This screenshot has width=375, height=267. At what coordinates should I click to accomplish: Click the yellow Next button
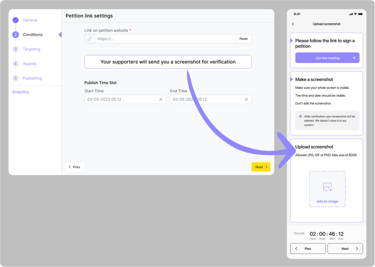[261, 167]
